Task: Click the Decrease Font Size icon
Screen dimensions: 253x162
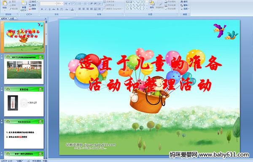Action: point(70,3)
